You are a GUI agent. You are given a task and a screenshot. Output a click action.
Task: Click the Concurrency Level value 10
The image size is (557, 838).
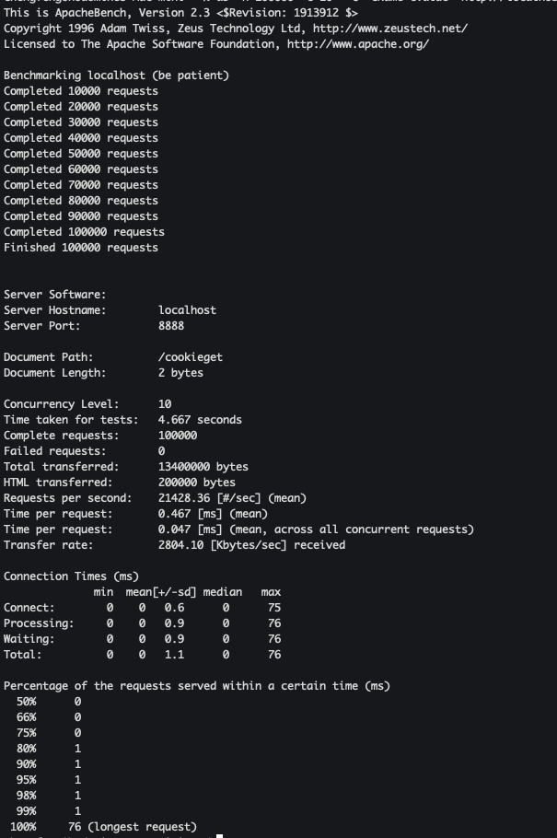click(x=165, y=404)
